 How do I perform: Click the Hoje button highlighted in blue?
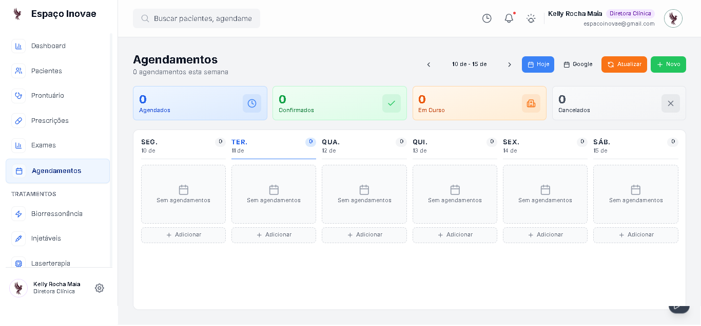(538, 64)
